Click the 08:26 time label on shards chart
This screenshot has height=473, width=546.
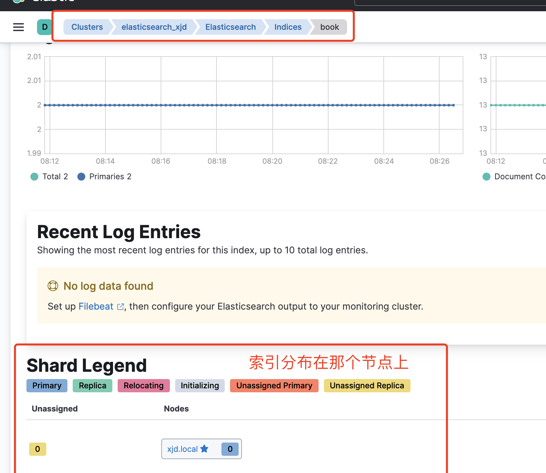click(440, 161)
